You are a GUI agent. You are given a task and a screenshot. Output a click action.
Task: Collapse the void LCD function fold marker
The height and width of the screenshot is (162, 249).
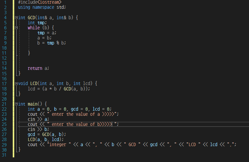[x=16, y=84]
